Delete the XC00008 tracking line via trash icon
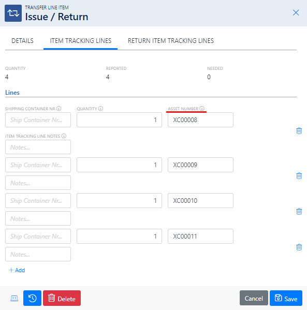 [x=299, y=131]
